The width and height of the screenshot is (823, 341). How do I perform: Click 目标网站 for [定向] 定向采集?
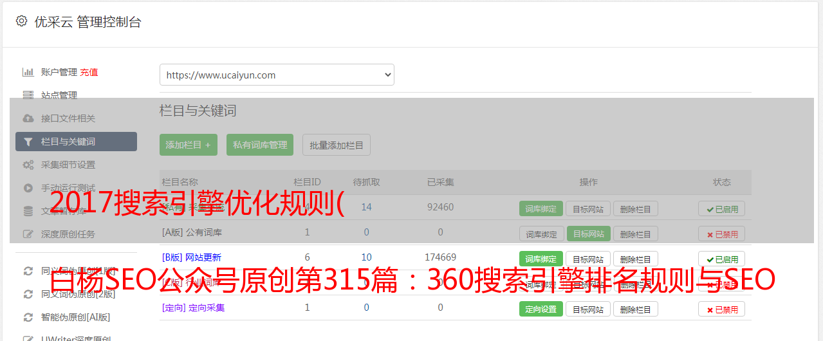(x=588, y=309)
